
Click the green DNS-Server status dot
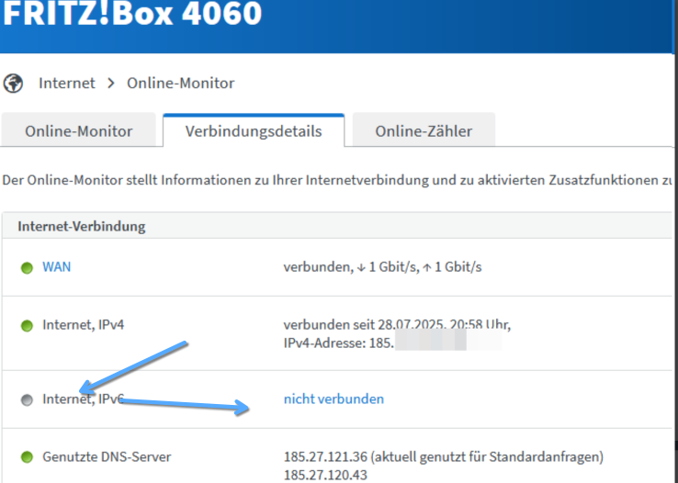pos(27,456)
